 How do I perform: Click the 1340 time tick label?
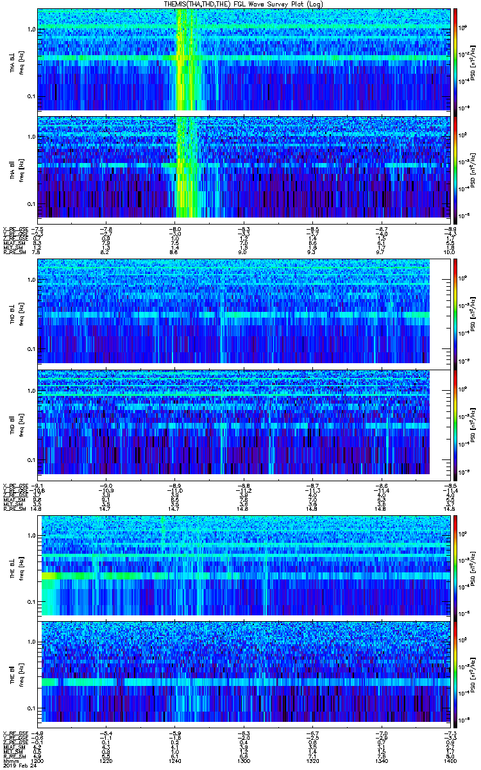(x=382, y=760)
